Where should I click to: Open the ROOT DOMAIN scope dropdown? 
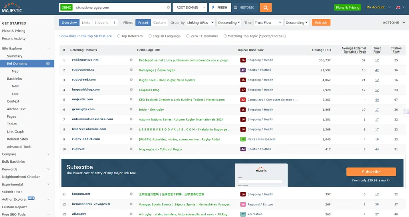(190, 8)
